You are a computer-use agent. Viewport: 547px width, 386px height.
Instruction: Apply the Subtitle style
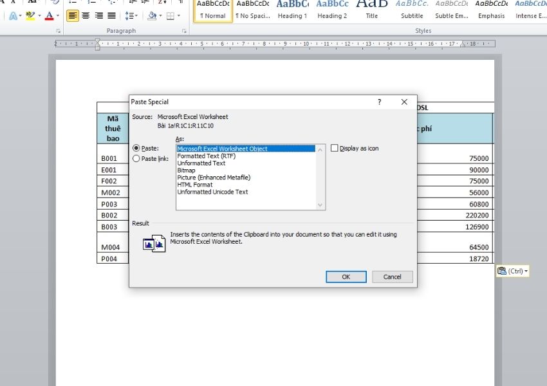(412, 10)
